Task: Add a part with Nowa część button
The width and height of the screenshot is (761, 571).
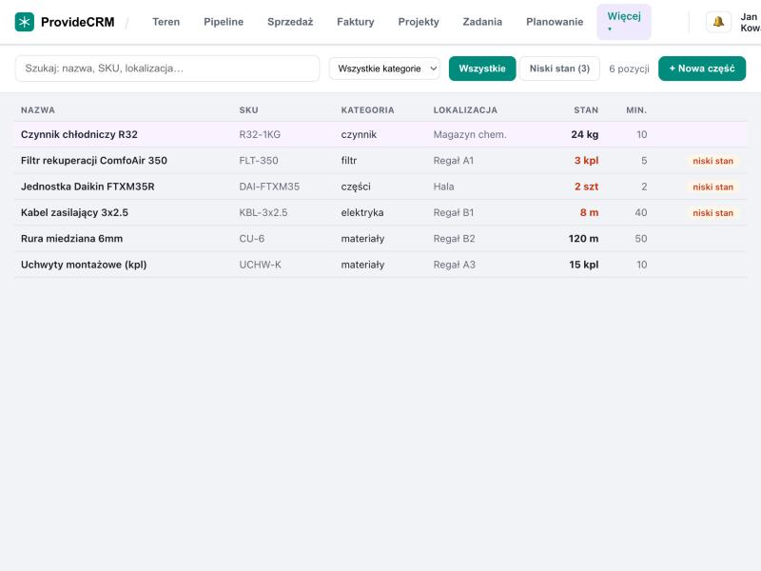Action: click(x=702, y=69)
